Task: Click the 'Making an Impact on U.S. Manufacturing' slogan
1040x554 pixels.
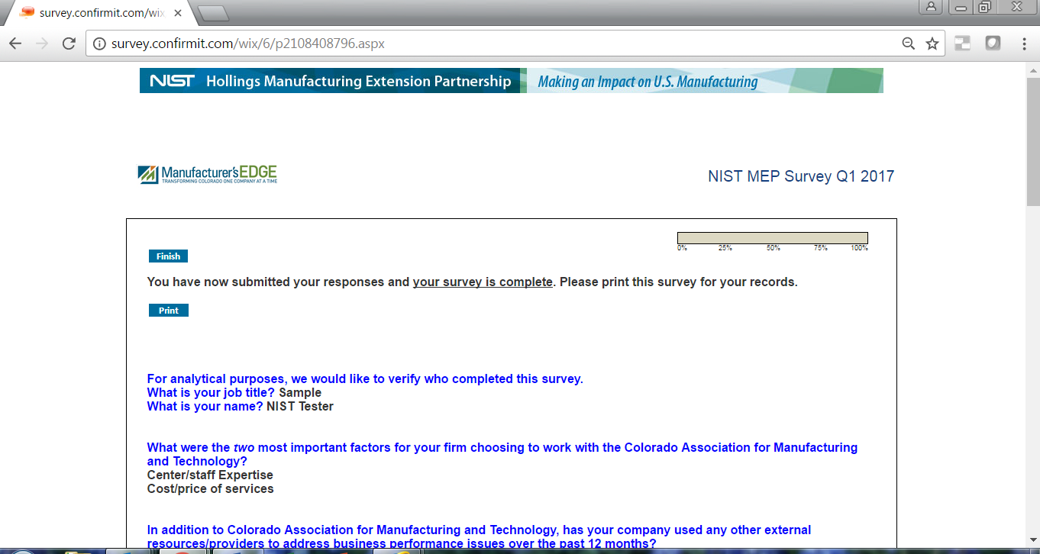Action: (648, 82)
